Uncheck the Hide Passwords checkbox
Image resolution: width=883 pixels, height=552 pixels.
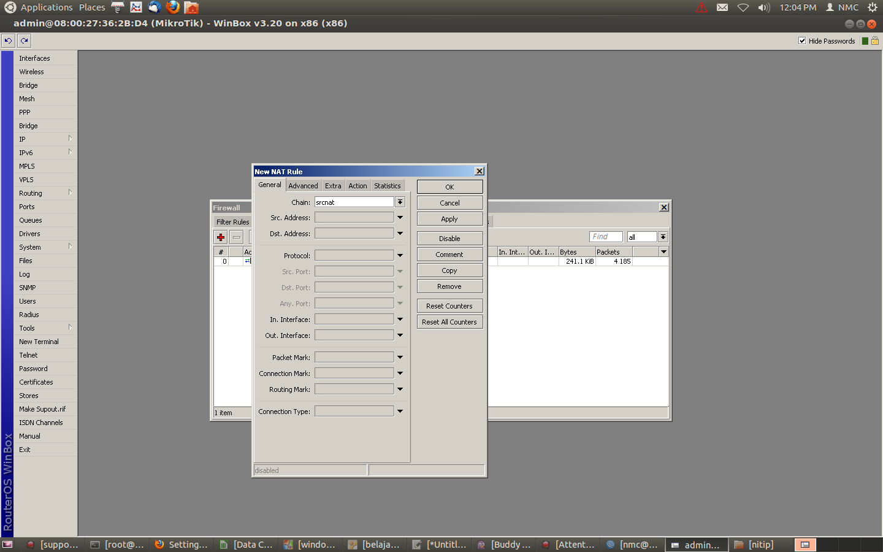tap(802, 41)
